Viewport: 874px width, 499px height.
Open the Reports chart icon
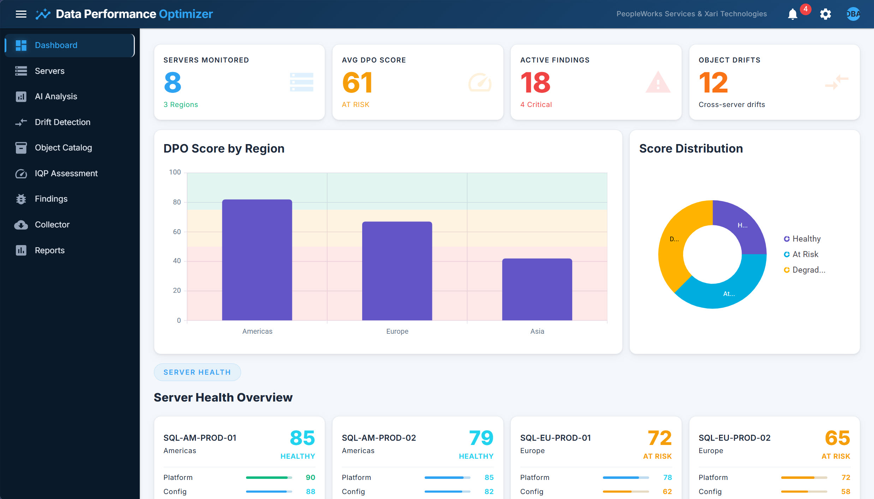(x=21, y=250)
